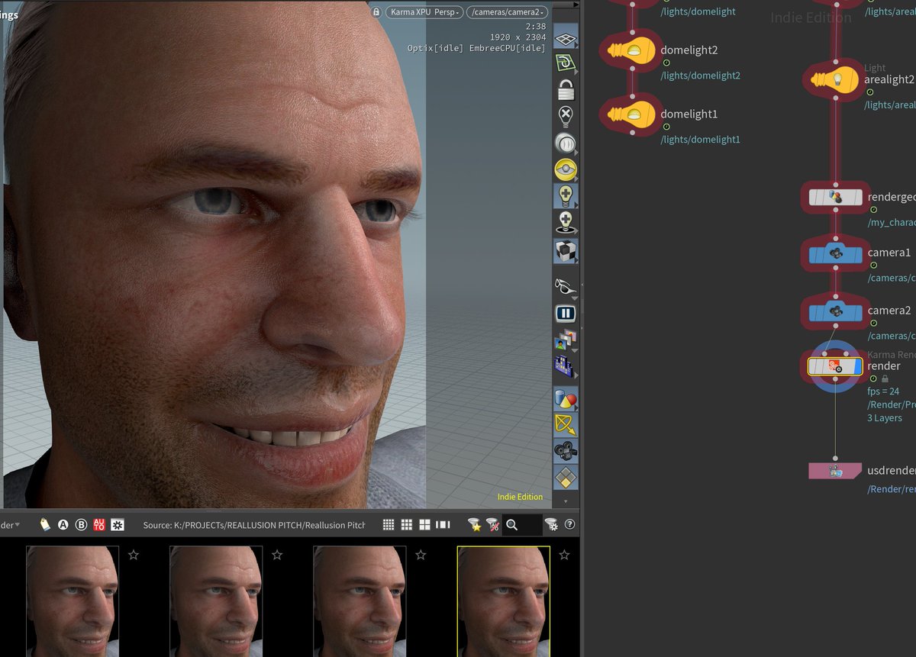Open the dropdown arrow left of tag icon

coord(18,525)
